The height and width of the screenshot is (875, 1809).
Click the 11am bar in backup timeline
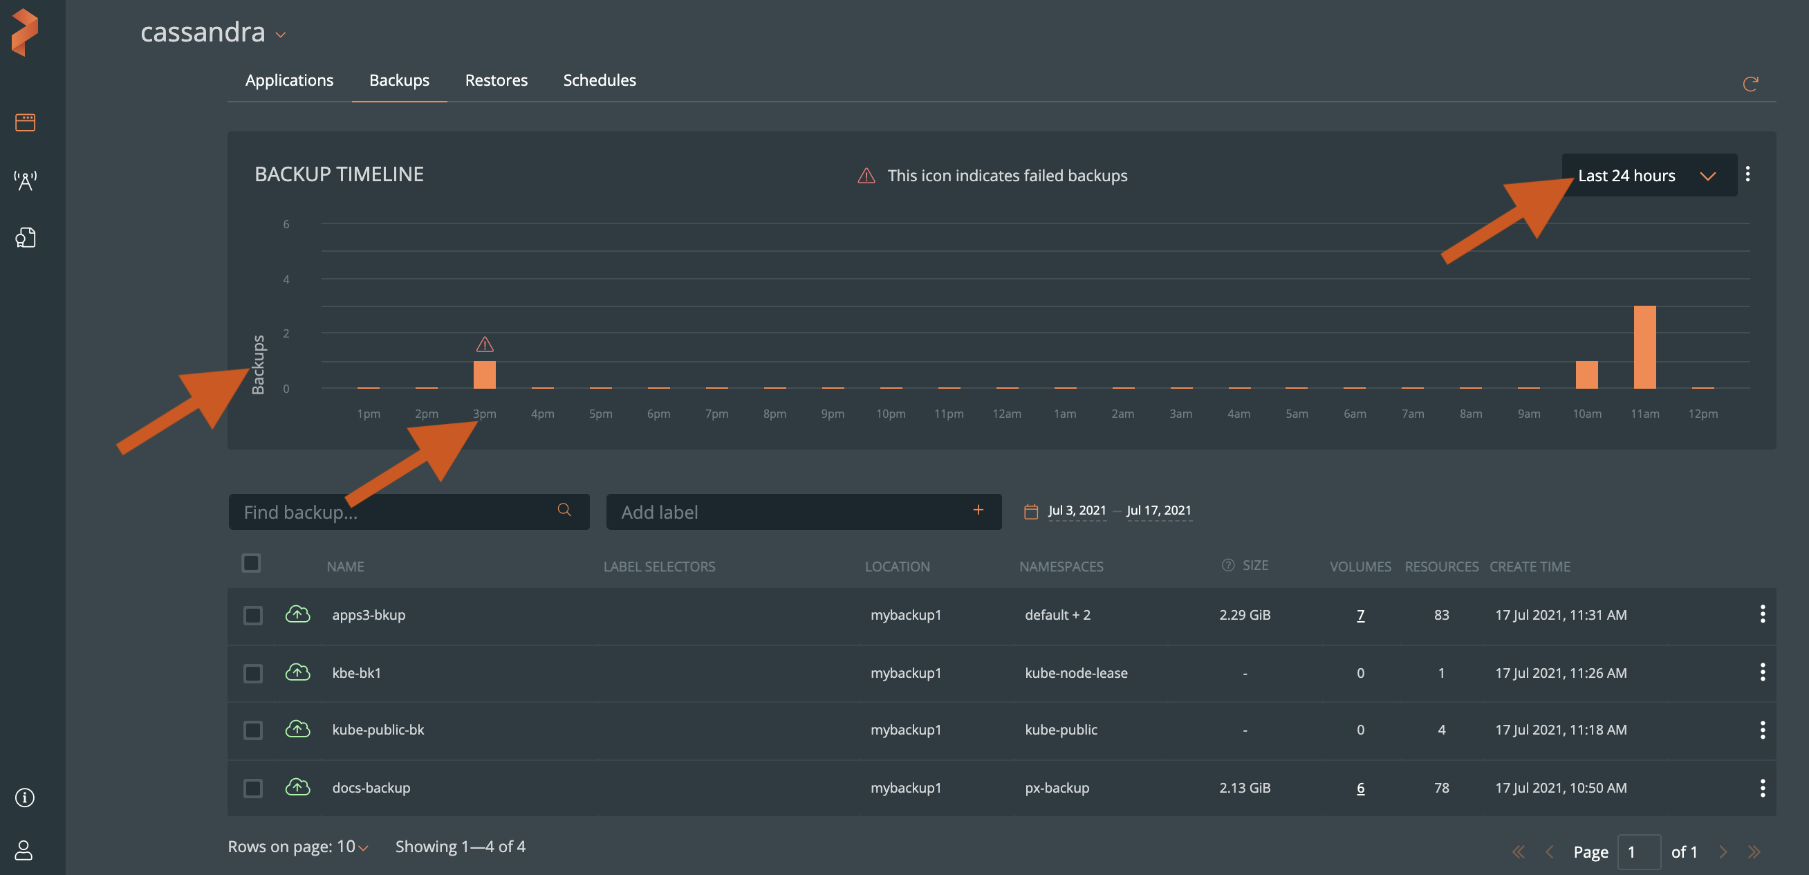coord(1644,347)
